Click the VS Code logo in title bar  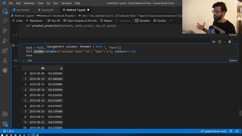point(4,3)
